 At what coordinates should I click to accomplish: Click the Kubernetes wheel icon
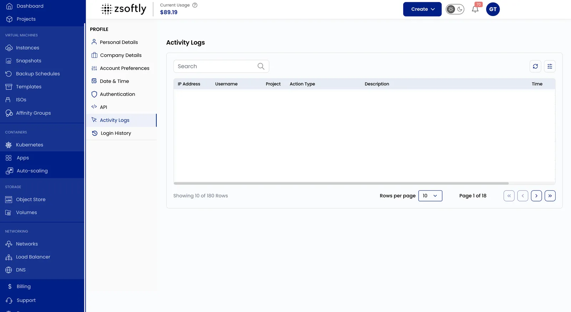point(9,145)
